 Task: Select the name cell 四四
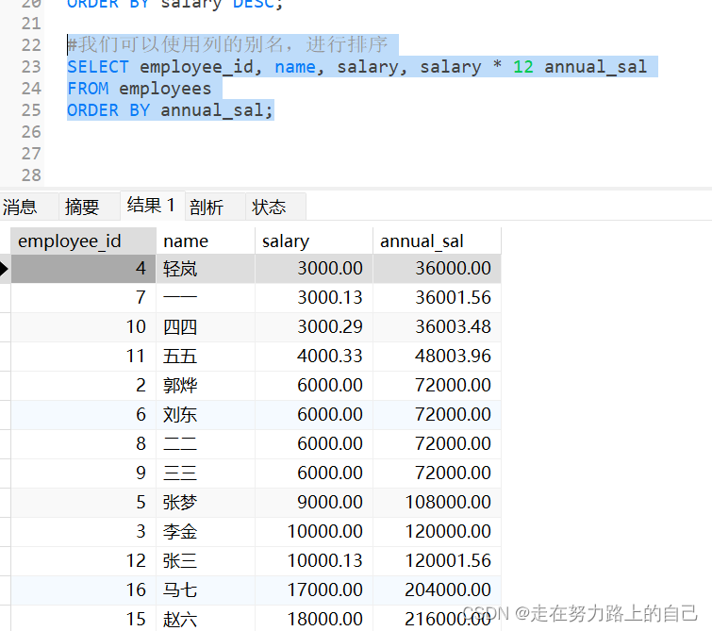point(206,327)
